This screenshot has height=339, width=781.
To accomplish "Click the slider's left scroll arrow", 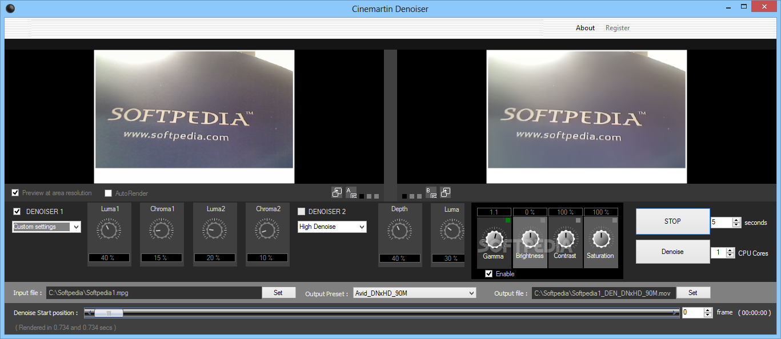I will coord(89,313).
